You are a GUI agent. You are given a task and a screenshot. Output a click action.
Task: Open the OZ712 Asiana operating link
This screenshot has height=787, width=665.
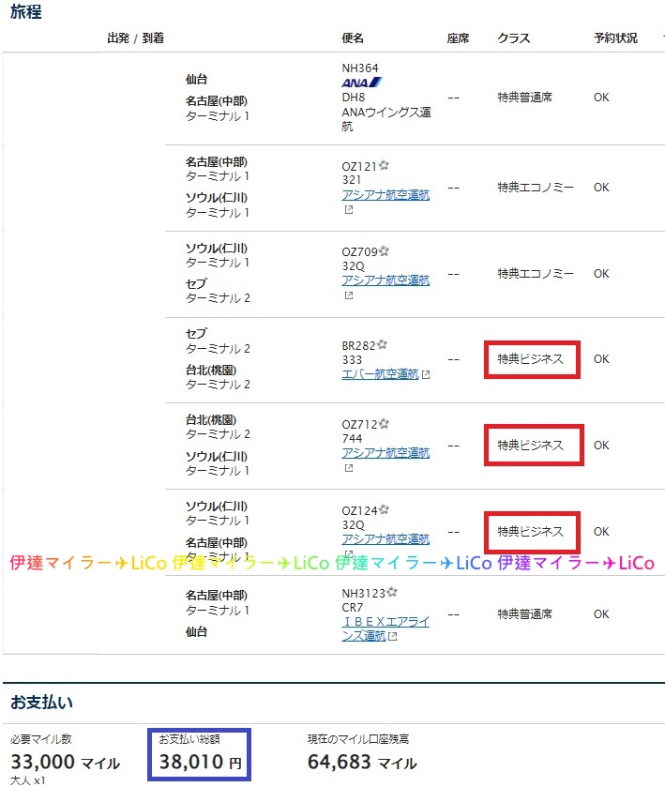click(x=385, y=453)
